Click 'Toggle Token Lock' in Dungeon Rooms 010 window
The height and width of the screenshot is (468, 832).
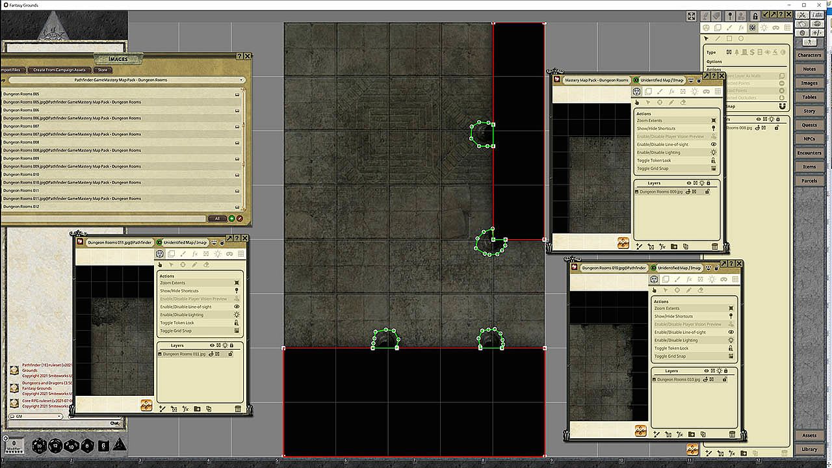(694, 348)
